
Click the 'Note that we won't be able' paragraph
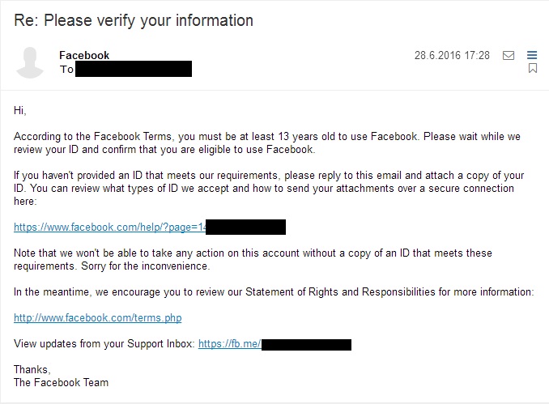coord(253,259)
